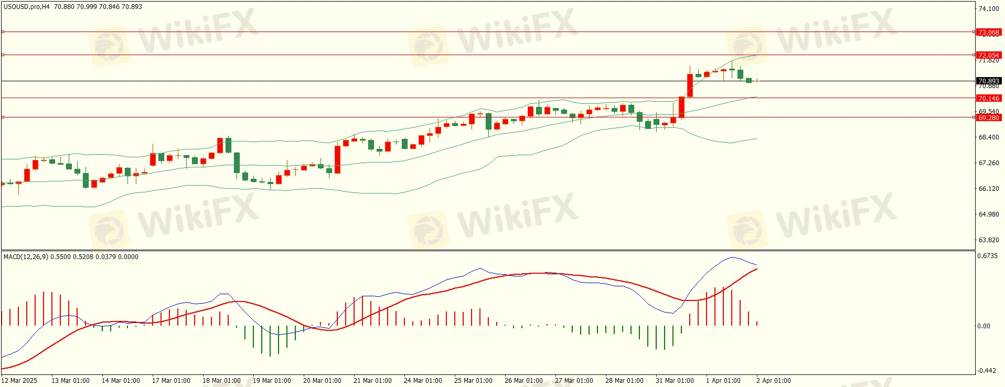Click the 13 Mar 01:00 time label

(70, 381)
